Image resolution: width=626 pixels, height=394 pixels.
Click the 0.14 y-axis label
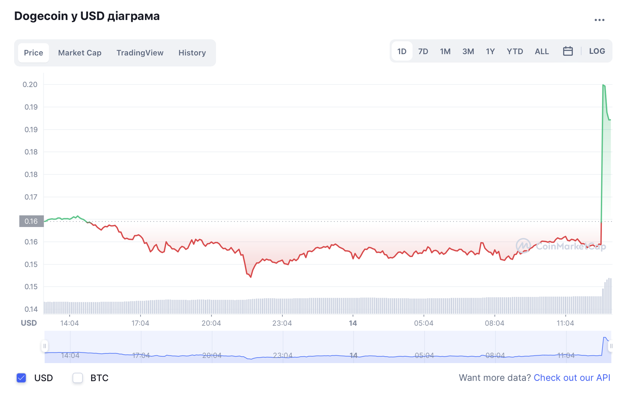point(31,309)
